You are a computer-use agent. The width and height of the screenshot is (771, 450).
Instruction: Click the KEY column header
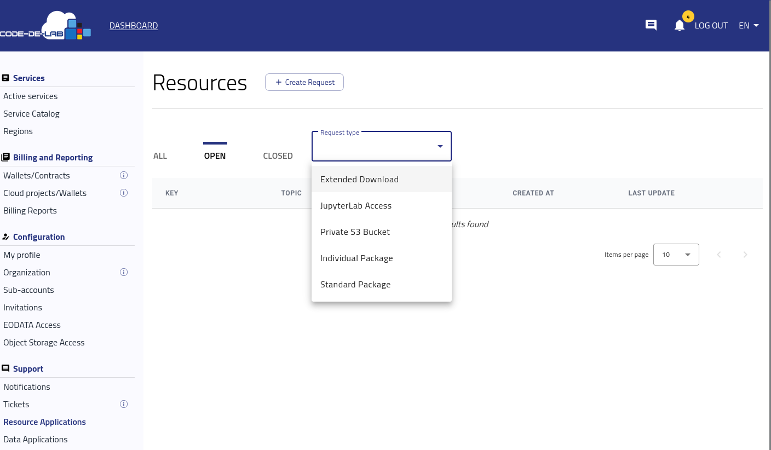[x=172, y=193]
